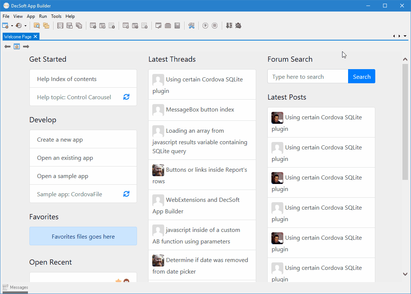The width and height of the screenshot is (411, 294).
Task: Click the Run play-circle icon
Action: 205,26
